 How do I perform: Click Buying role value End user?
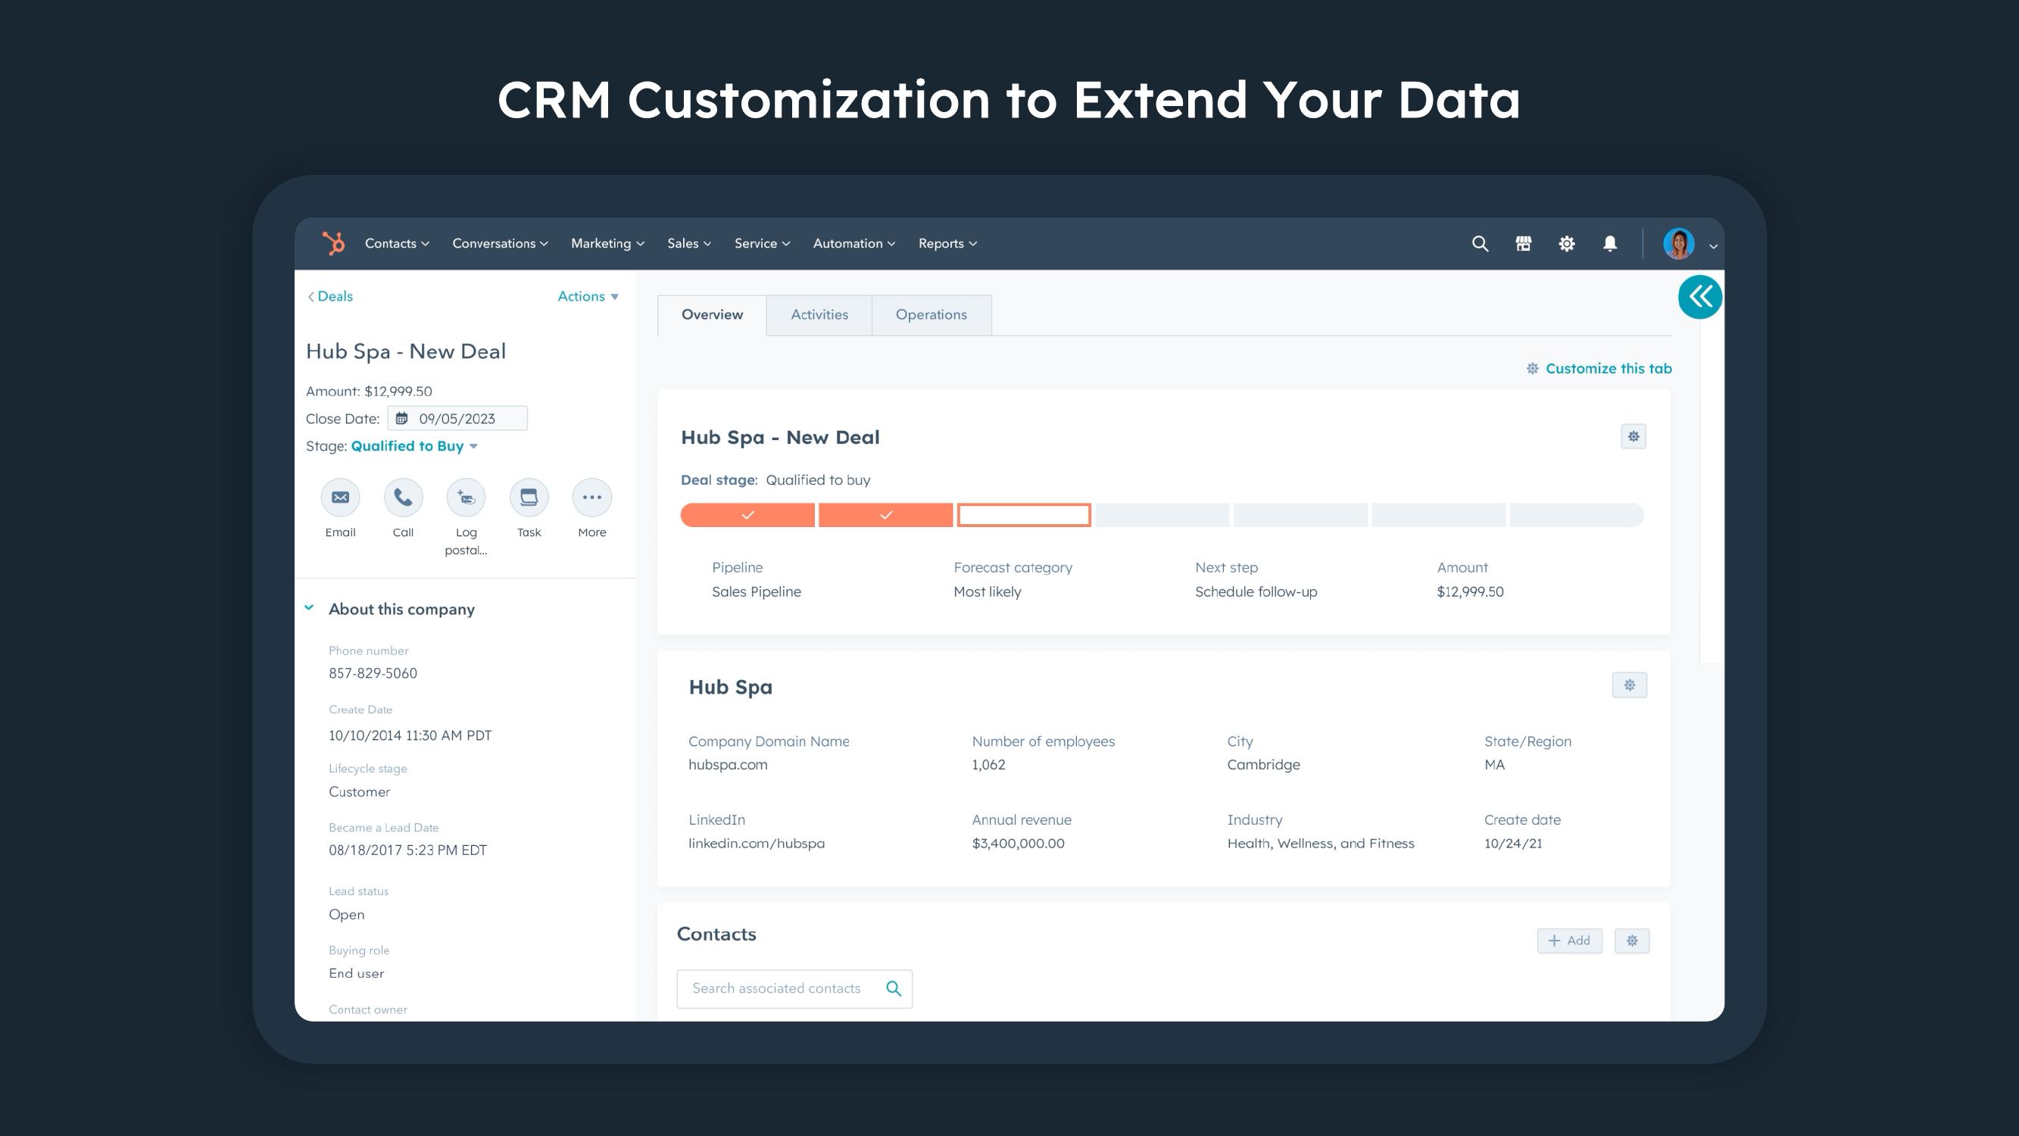pyautogui.click(x=357, y=974)
